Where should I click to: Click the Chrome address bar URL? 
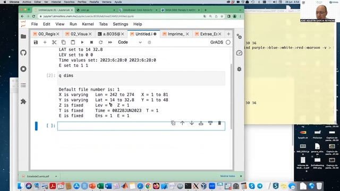point(89,16)
